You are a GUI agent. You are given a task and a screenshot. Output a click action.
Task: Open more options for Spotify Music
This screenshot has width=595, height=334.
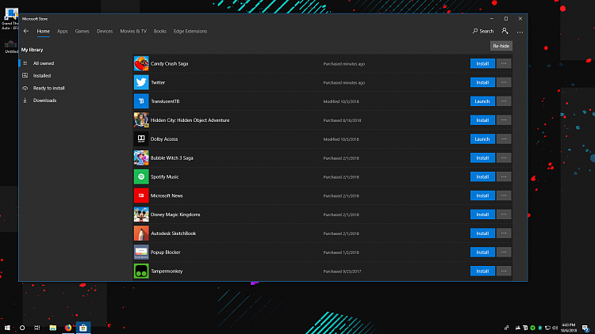(x=504, y=176)
